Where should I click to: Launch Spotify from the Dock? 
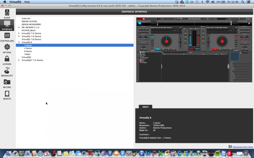click(217, 153)
